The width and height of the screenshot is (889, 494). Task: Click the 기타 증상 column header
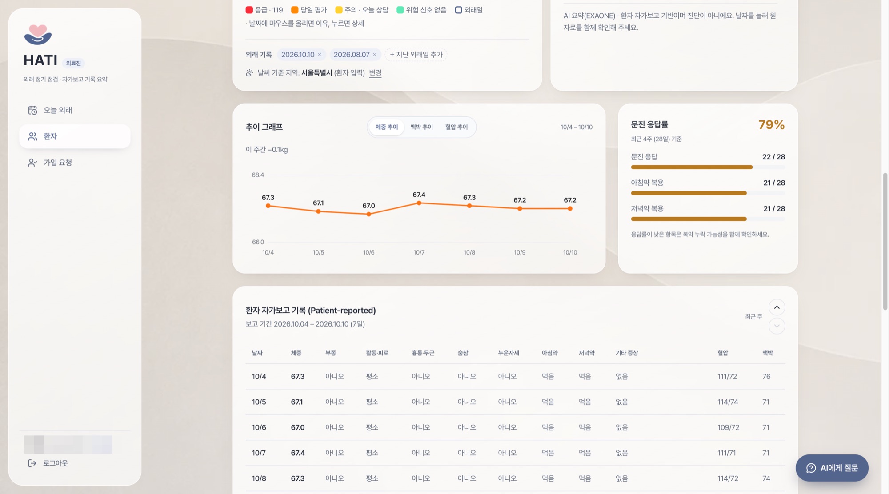click(x=627, y=353)
